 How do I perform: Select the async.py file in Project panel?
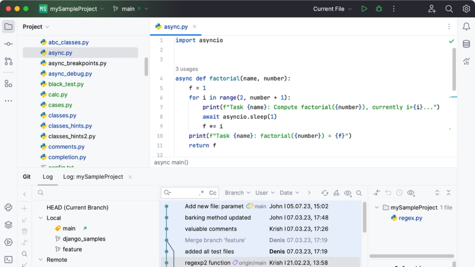pyautogui.click(x=60, y=52)
